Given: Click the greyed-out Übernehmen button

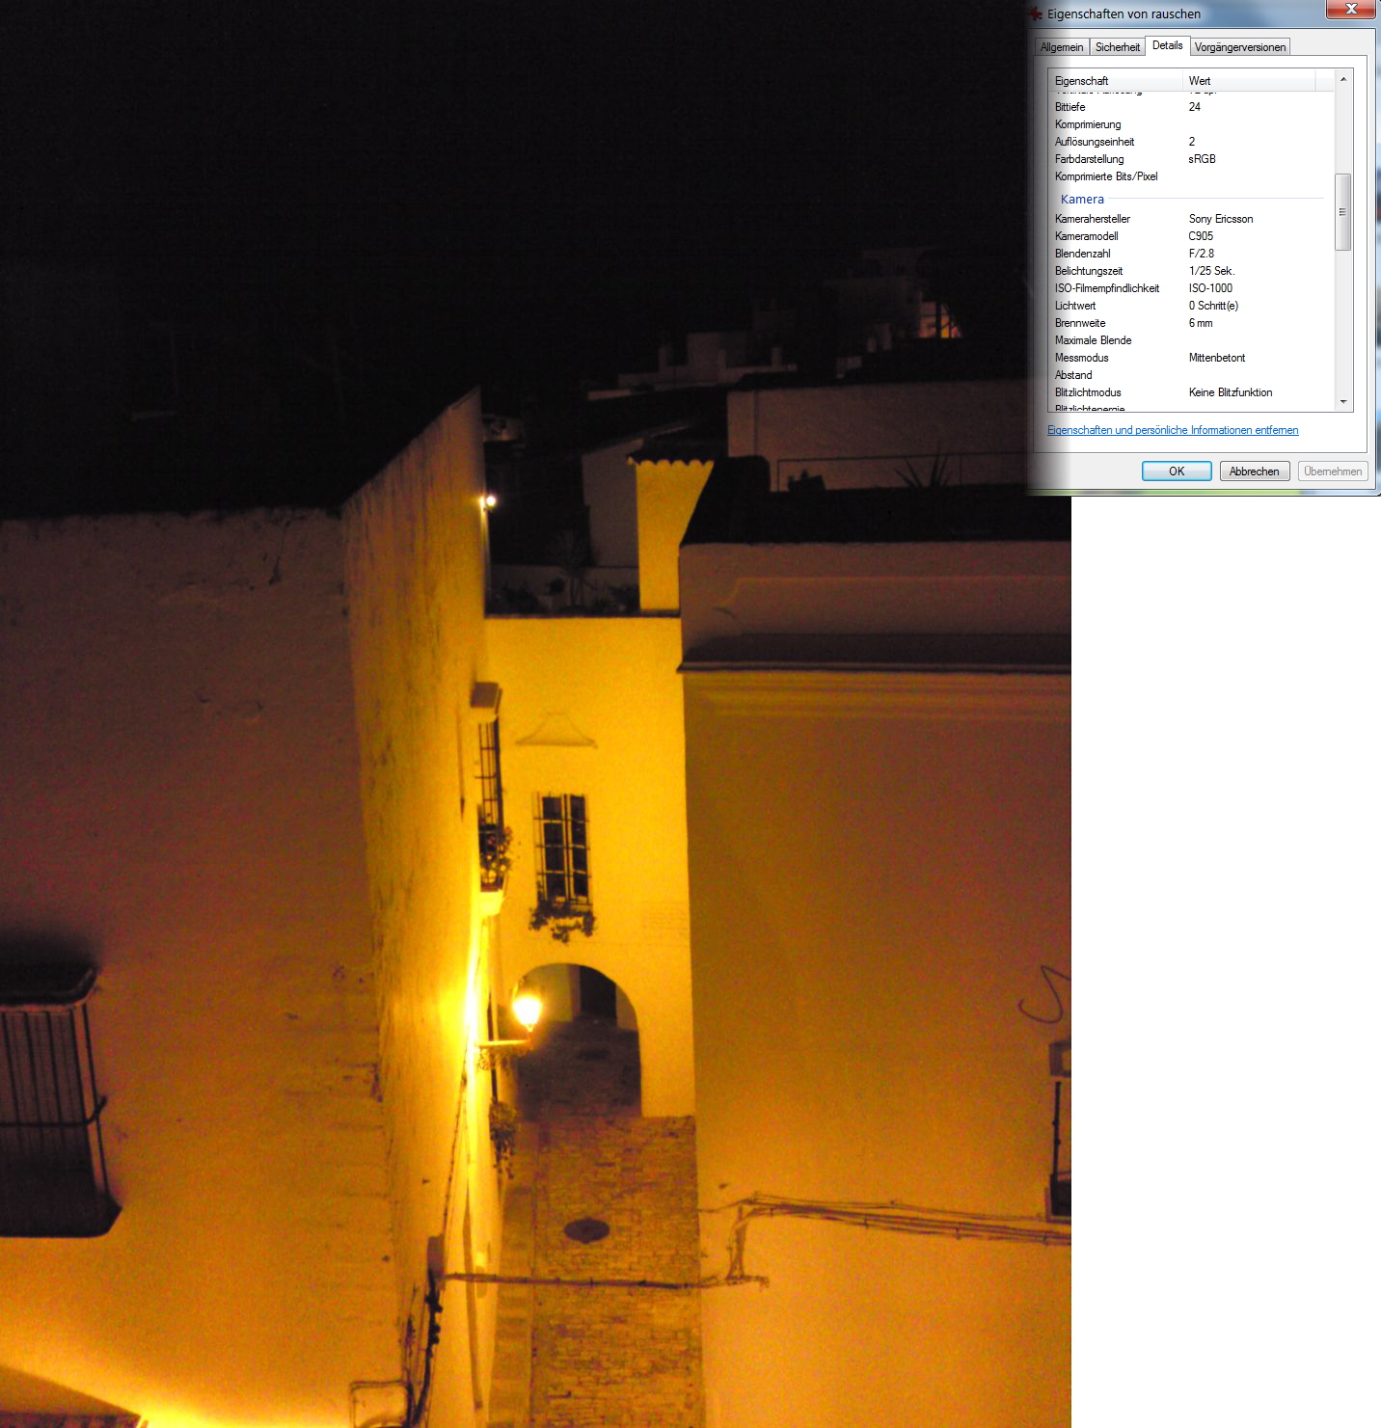Looking at the screenshot, I should click(x=1333, y=472).
